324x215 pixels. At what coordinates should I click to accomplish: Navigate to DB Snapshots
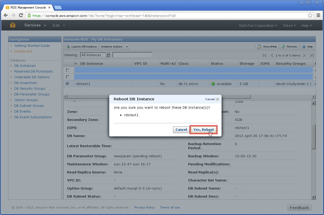[25, 83]
